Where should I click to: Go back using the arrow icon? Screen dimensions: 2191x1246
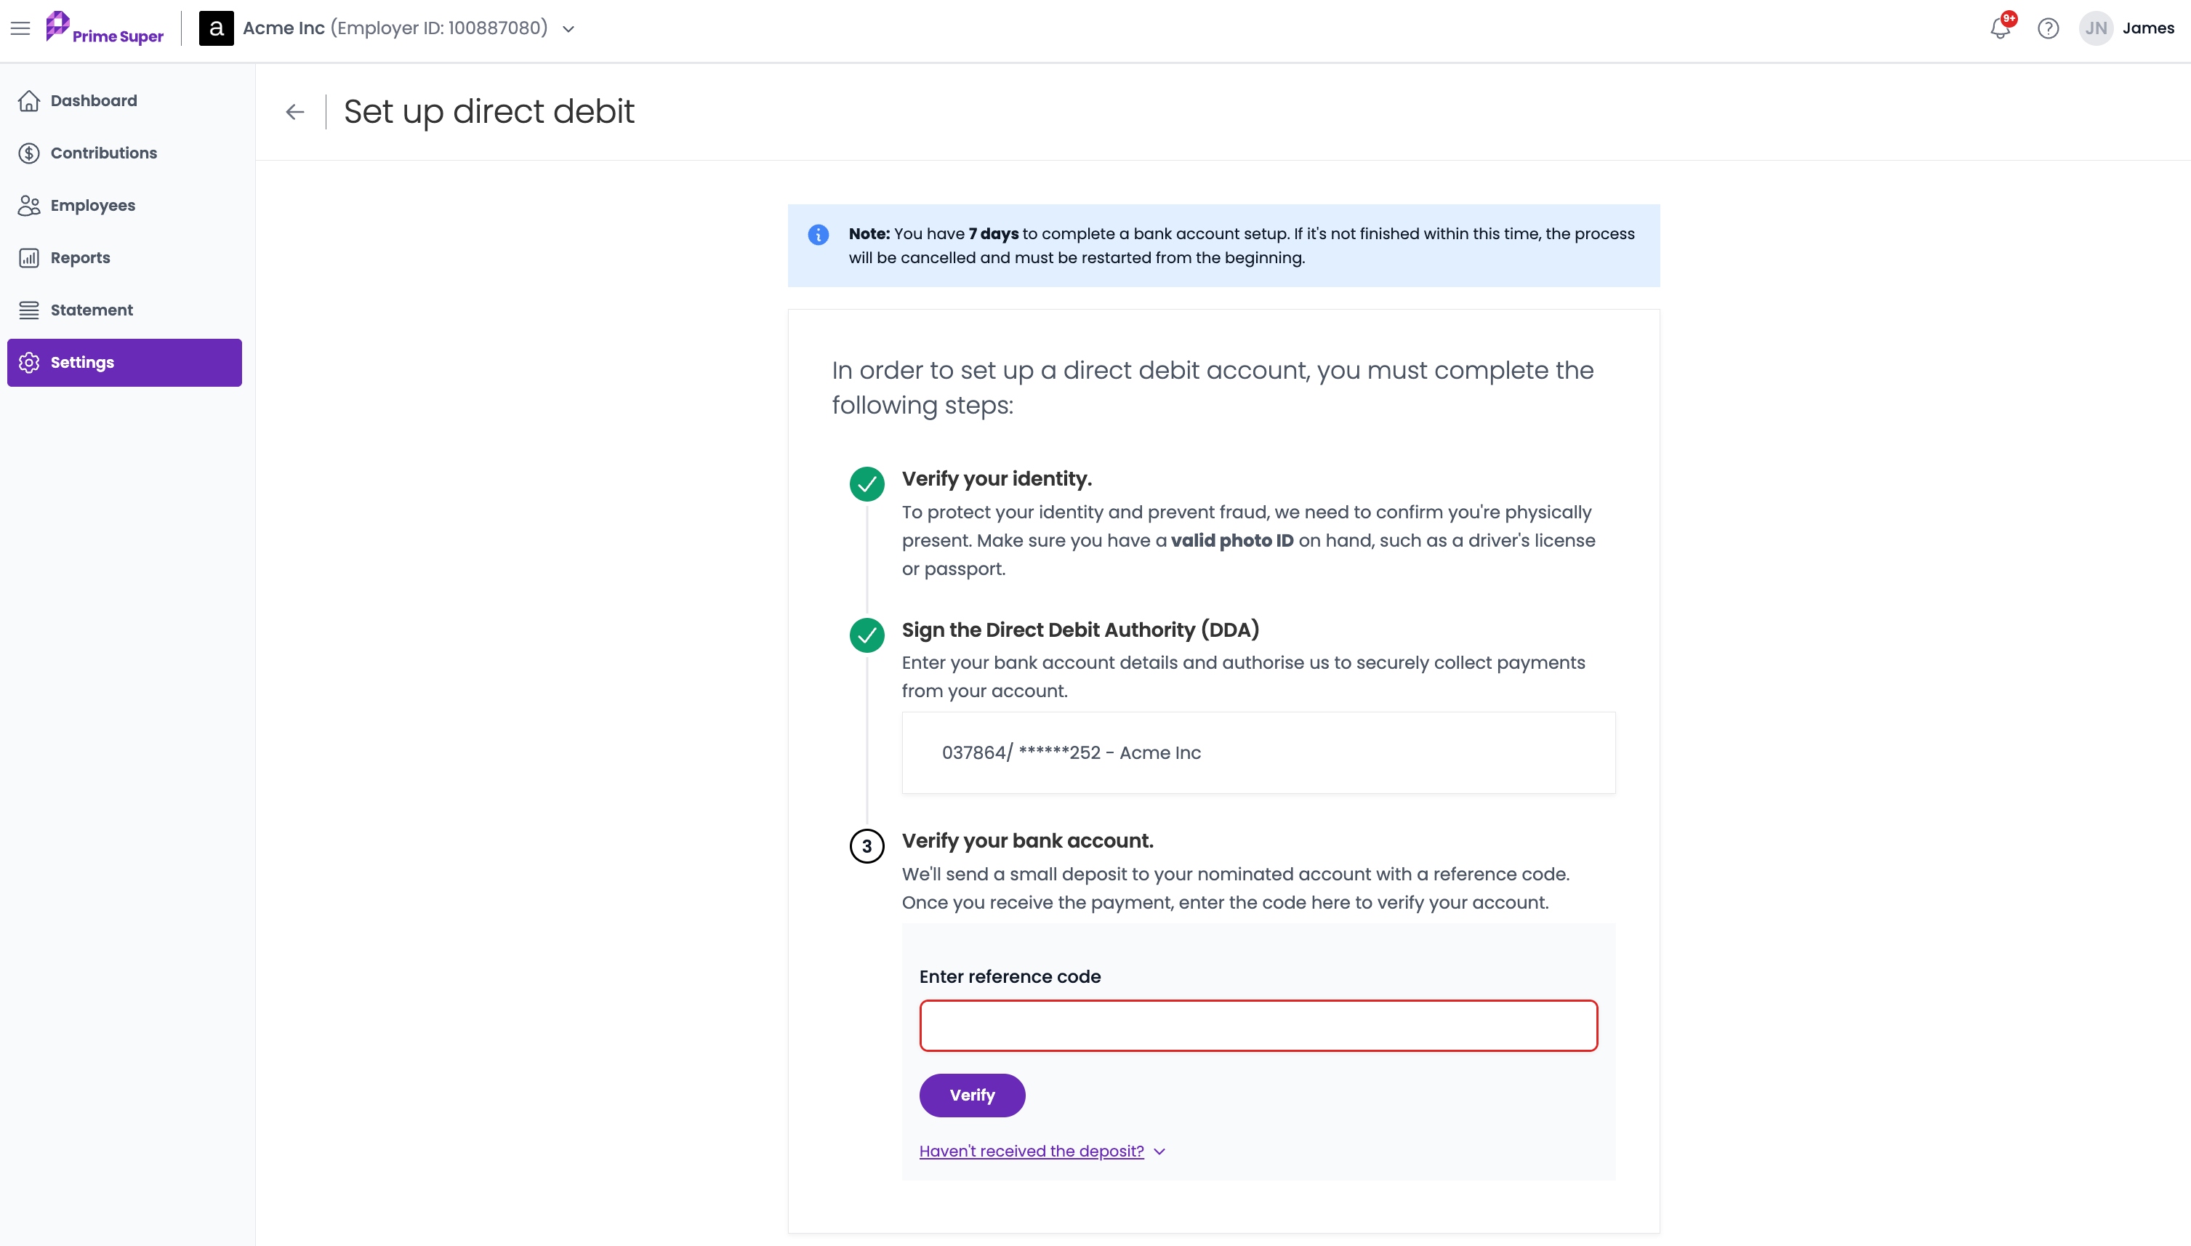point(295,112)
